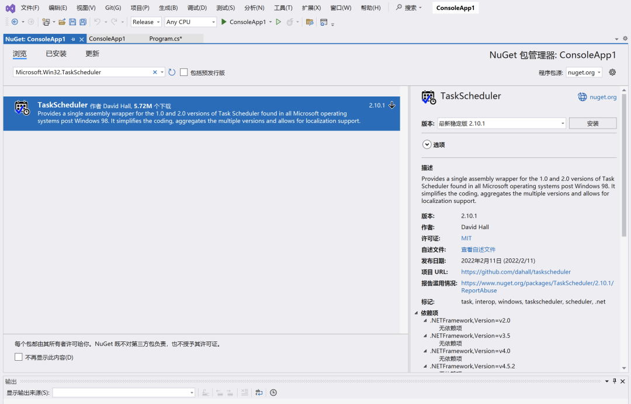Image resolution: width=631 pixels, height=404 pixels.
Task: Open the output source dropdown
Action: [x=123, y=392]
